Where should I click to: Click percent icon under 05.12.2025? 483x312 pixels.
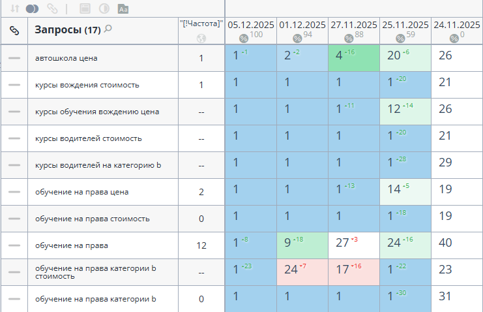point(243,39)
